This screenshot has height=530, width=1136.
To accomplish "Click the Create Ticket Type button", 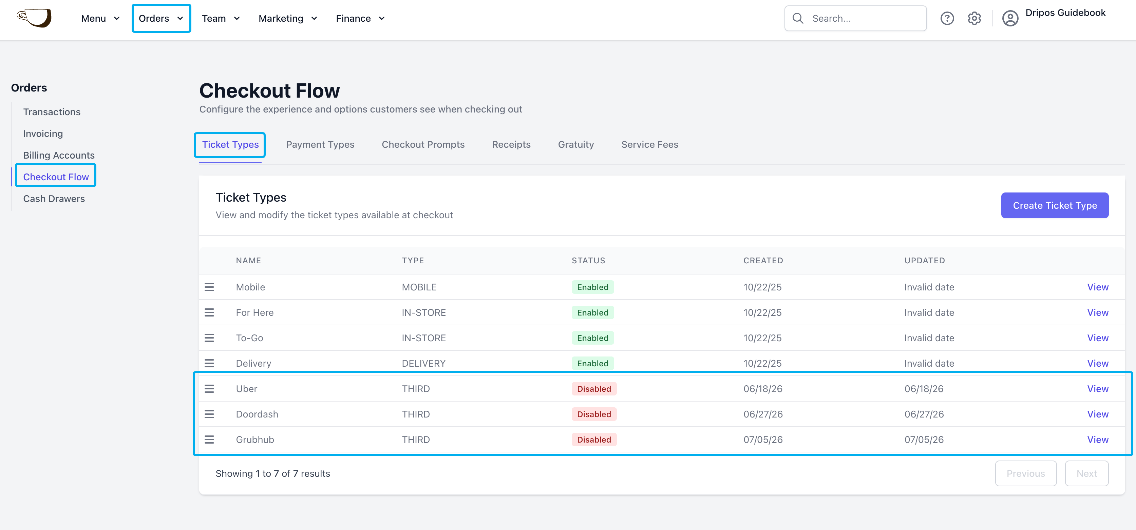I will (1055, 205).
